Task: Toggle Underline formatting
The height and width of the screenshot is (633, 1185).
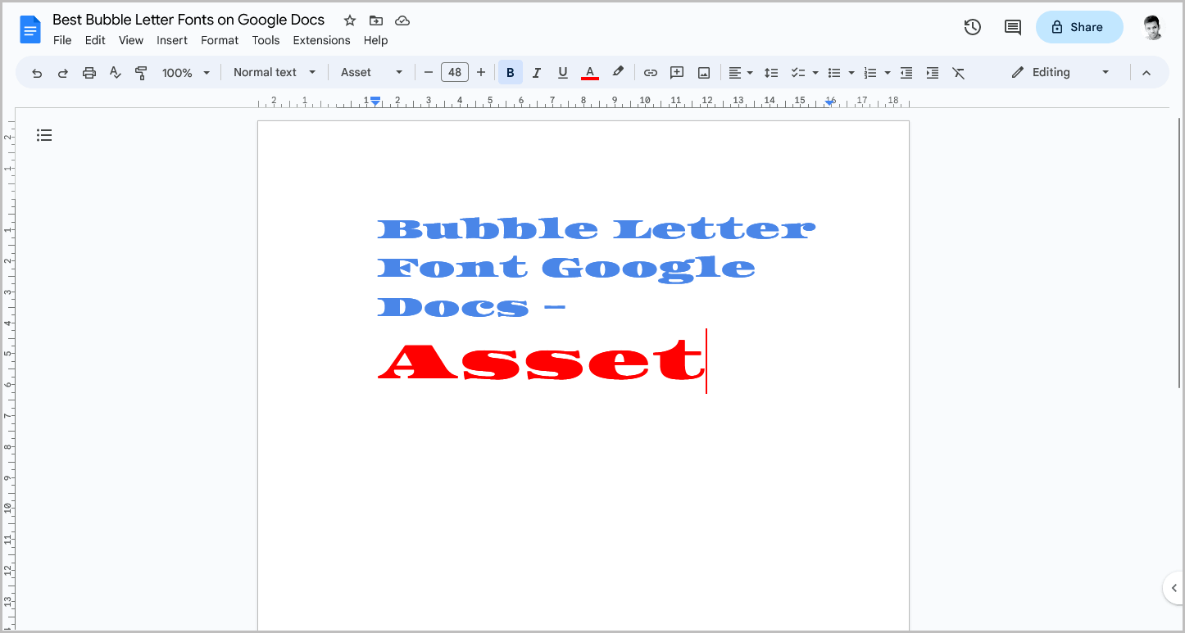Action: 563,73
